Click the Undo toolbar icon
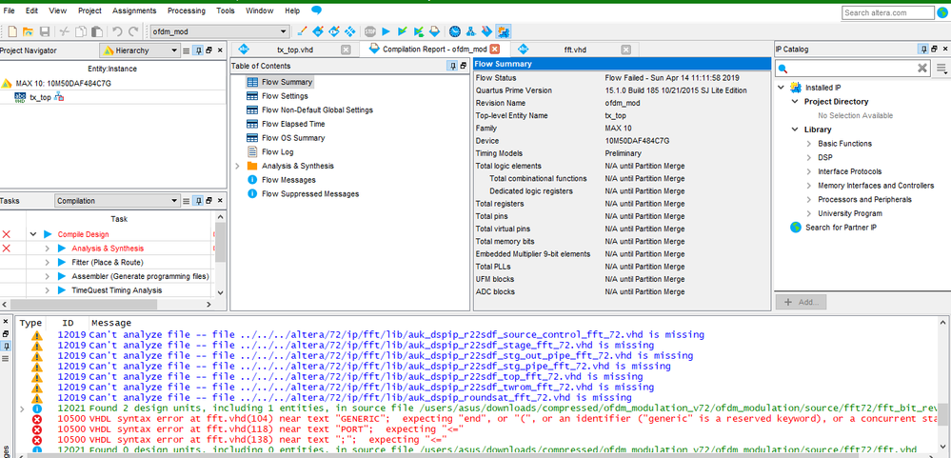This screenshot has height=458, width=951. [116, 31]
